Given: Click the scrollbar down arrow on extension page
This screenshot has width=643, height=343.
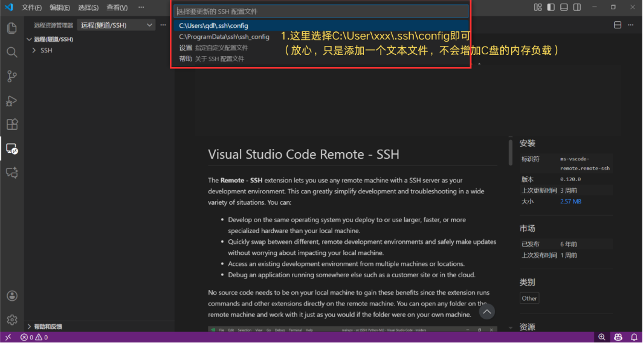Looking at the screenshot, I should [511, 328].
